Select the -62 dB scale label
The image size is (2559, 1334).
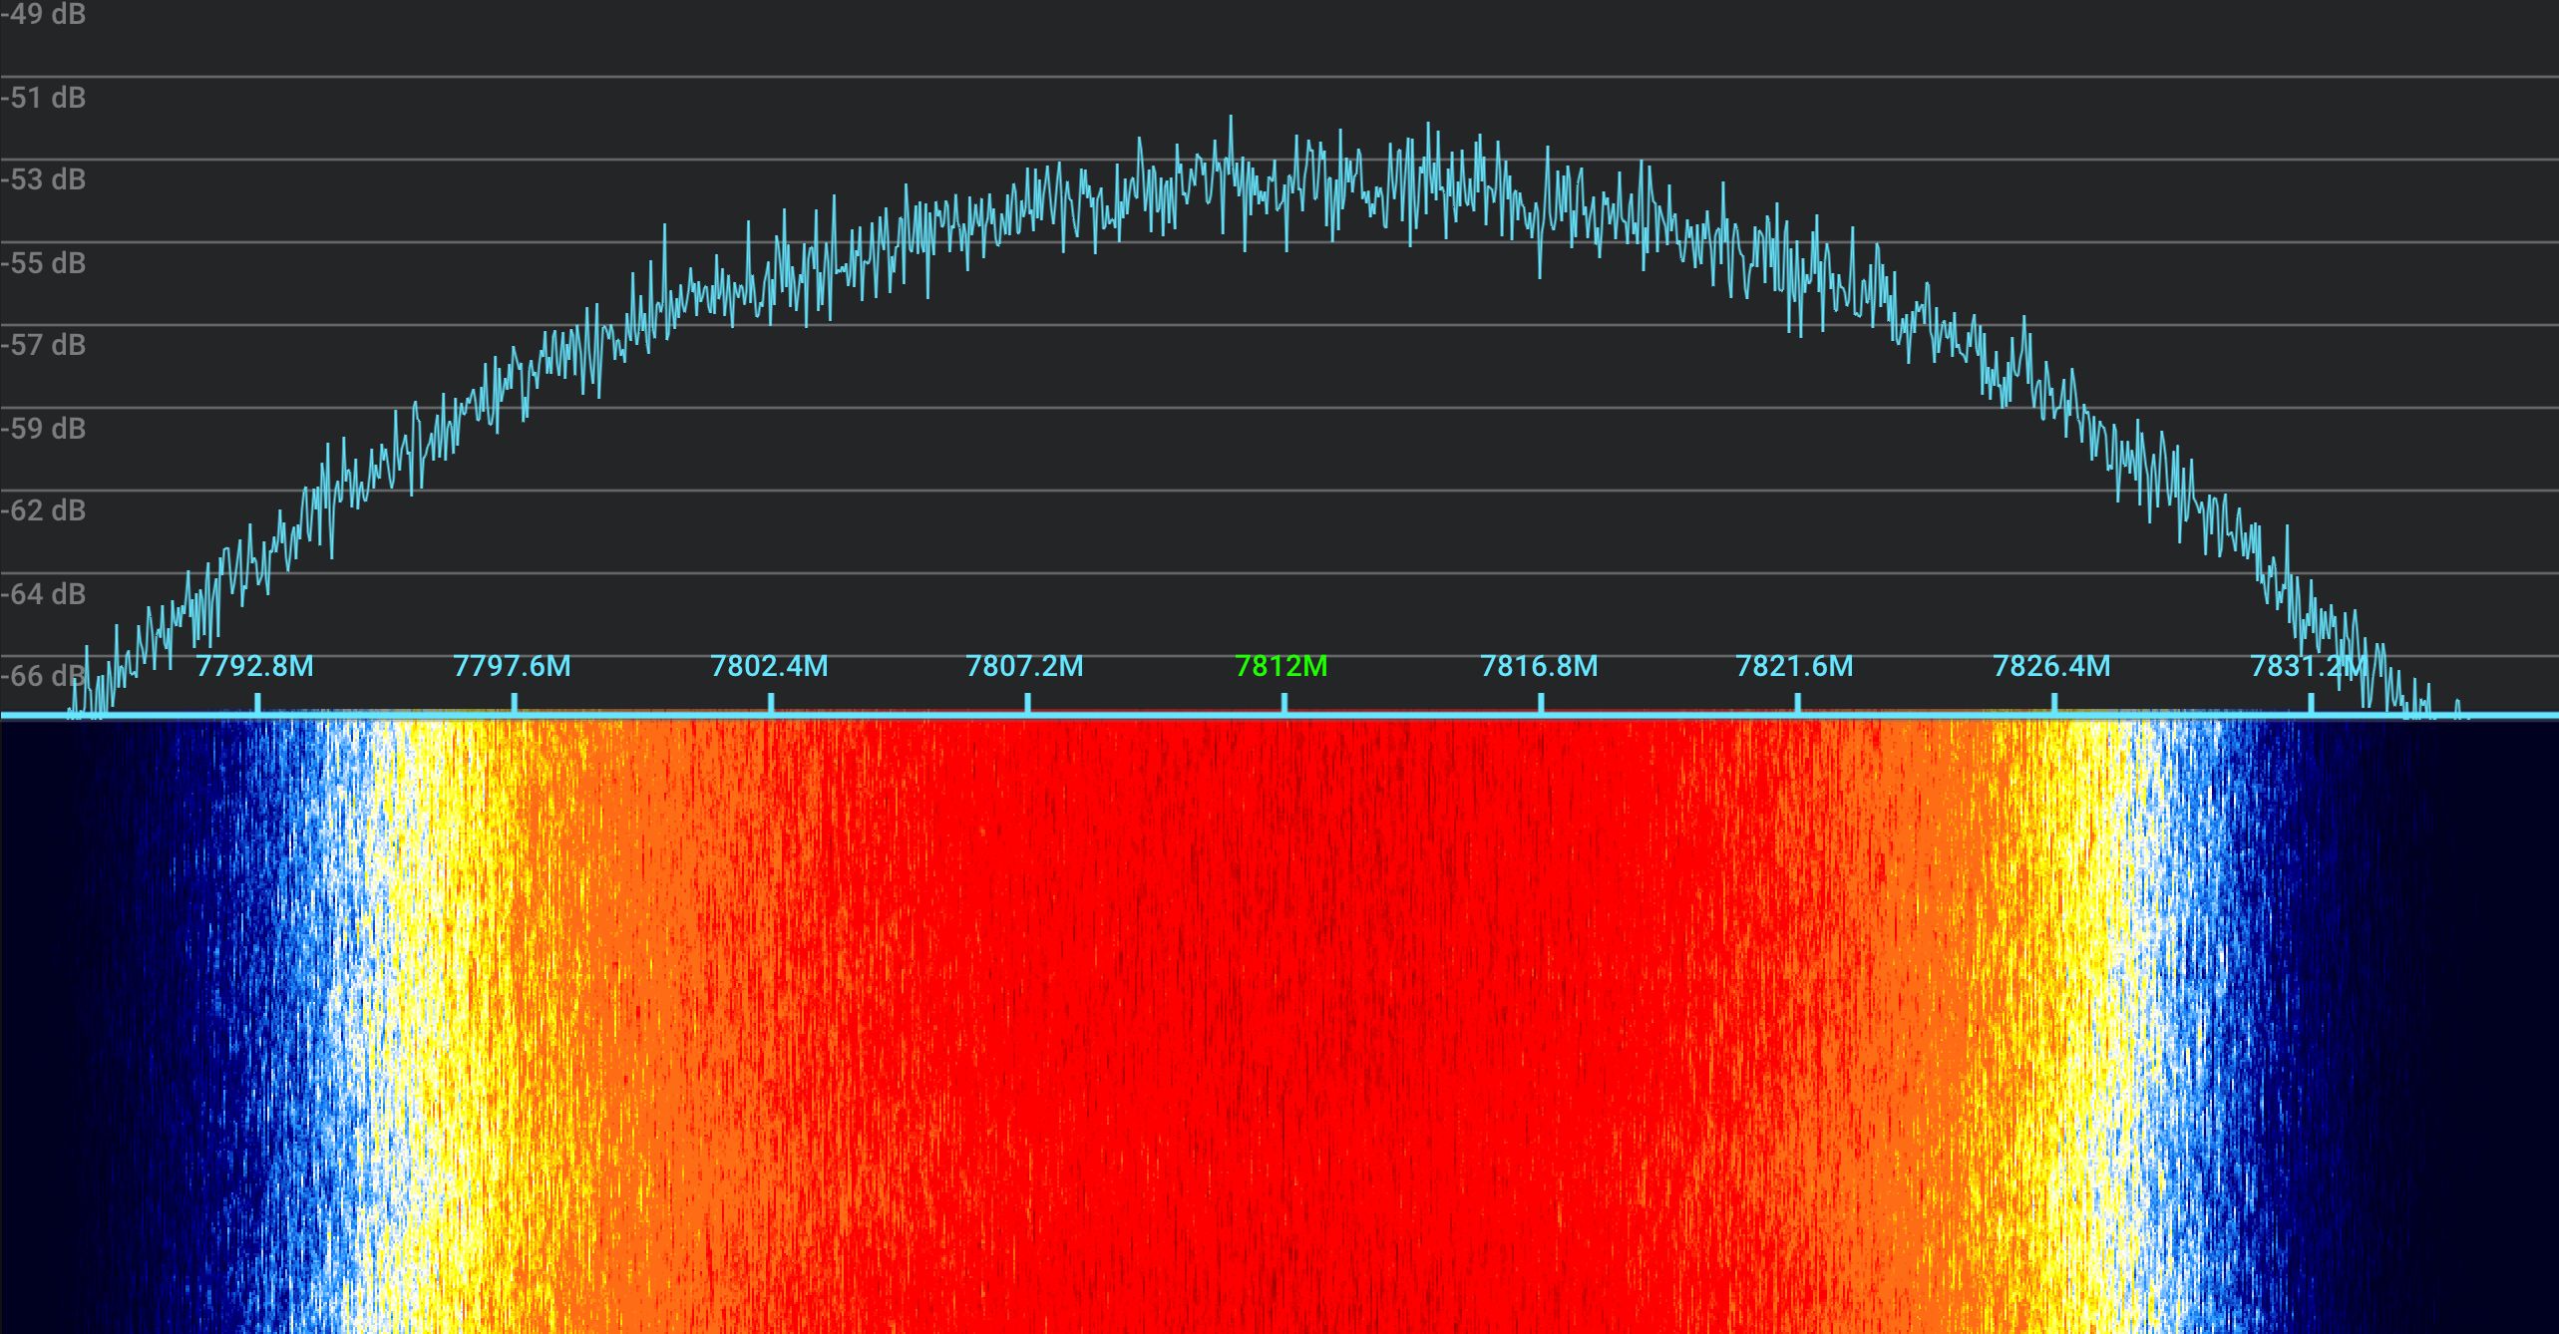pos(43,511)
